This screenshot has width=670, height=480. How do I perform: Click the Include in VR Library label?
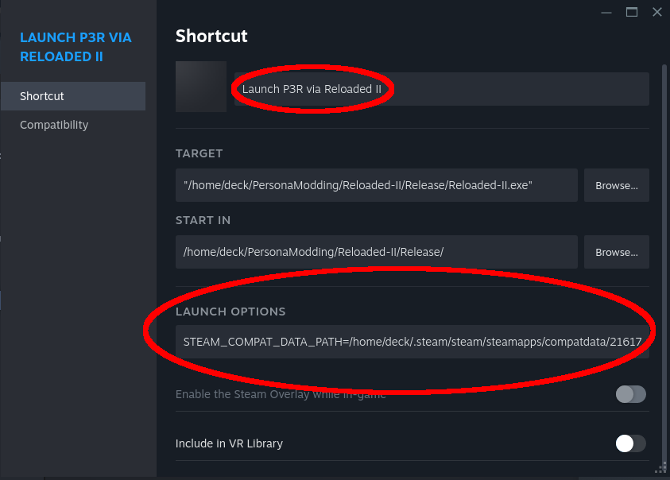click(x=229, y=443)
